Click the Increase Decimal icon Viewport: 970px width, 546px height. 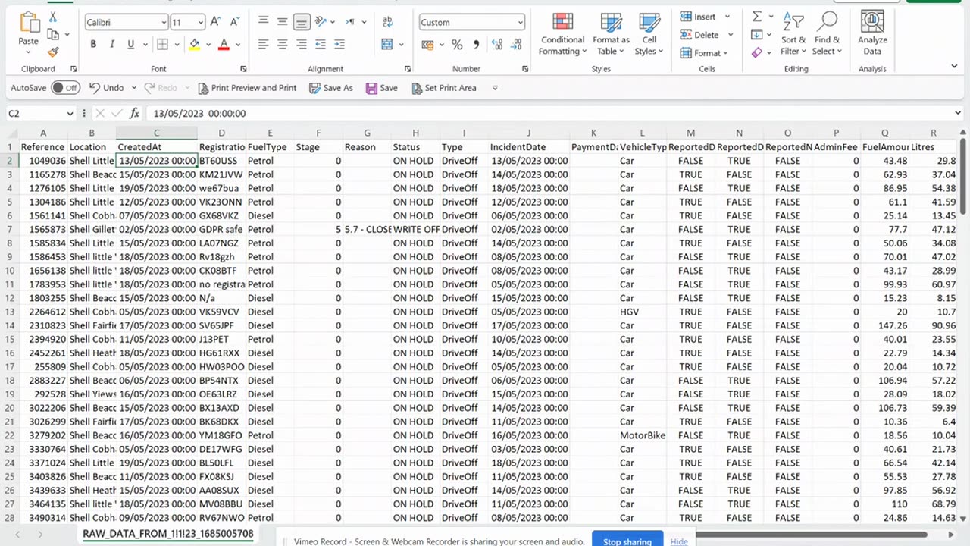point(498,45)
